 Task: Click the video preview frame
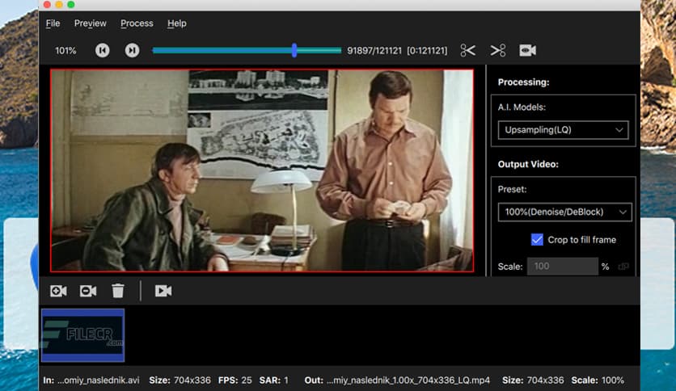262,170
